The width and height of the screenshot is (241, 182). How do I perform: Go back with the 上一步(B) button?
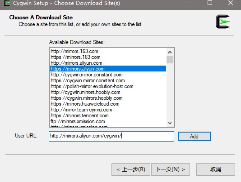coord(131,169)
